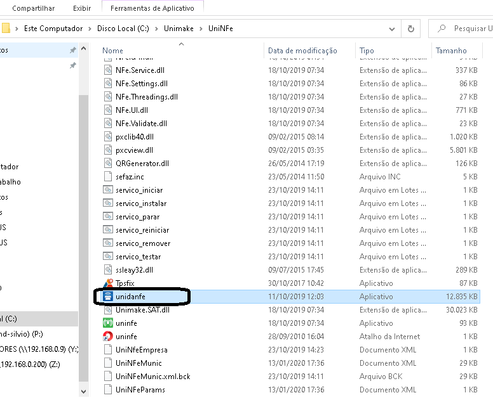
Task: Click the pin icon on the highlighted sidebar item
Action: pos(73,50)
